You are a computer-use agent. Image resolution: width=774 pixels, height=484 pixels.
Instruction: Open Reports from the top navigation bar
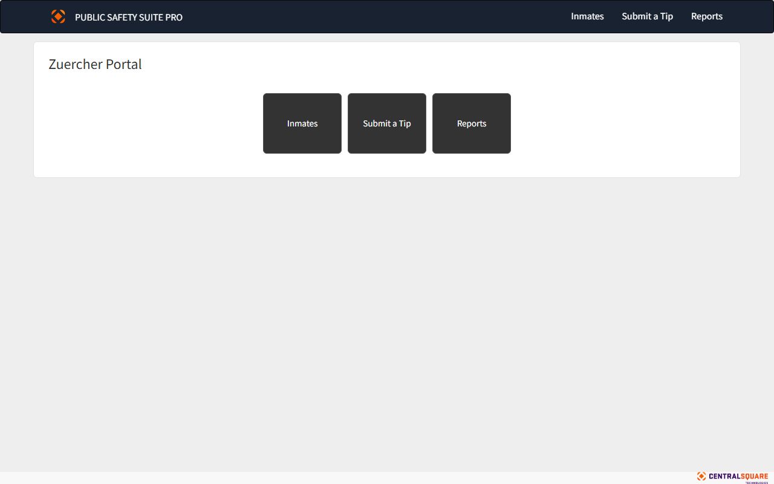(x=707, y=16)
